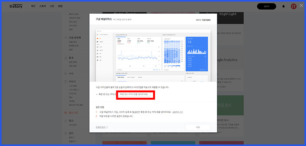
Task: Click the 댓글·방명록 section icon
Action: 66,38
